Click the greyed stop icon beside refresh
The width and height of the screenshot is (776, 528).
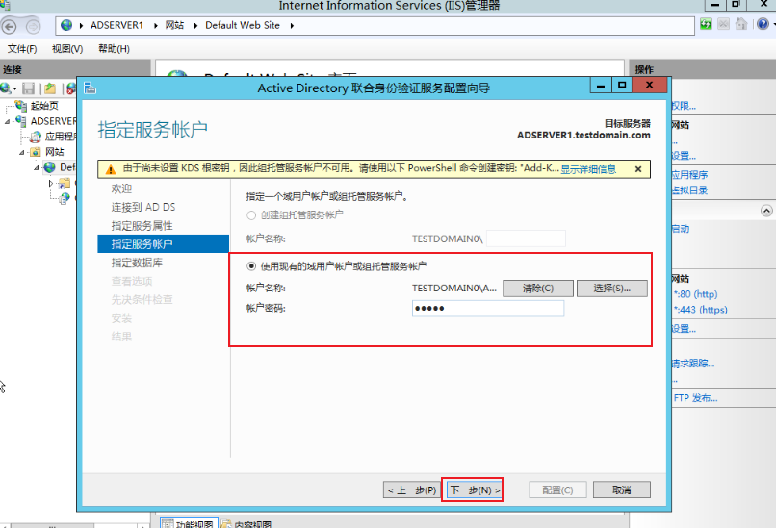click(724, 24)
